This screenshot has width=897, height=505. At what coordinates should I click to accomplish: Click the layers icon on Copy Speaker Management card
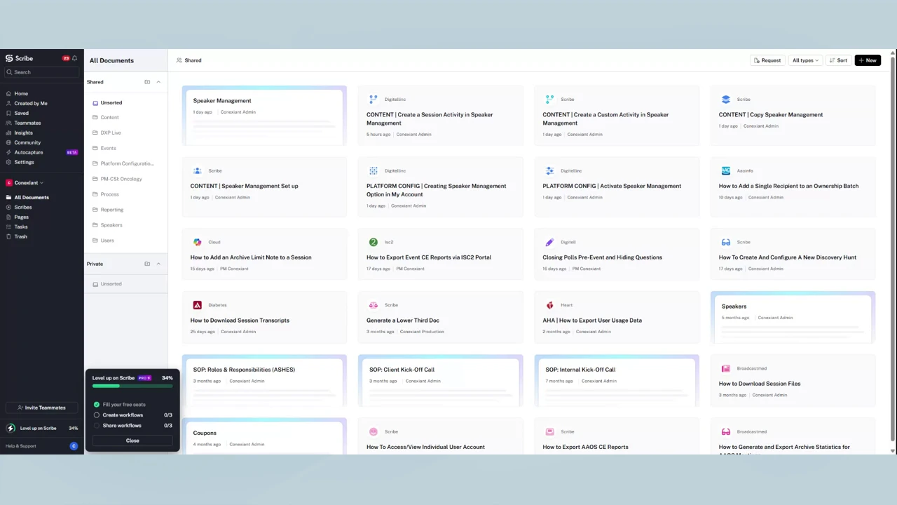[725, 100]
